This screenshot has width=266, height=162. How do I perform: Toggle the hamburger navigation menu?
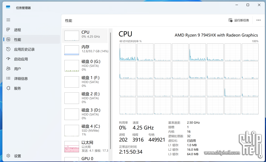[x=8, y=20]
